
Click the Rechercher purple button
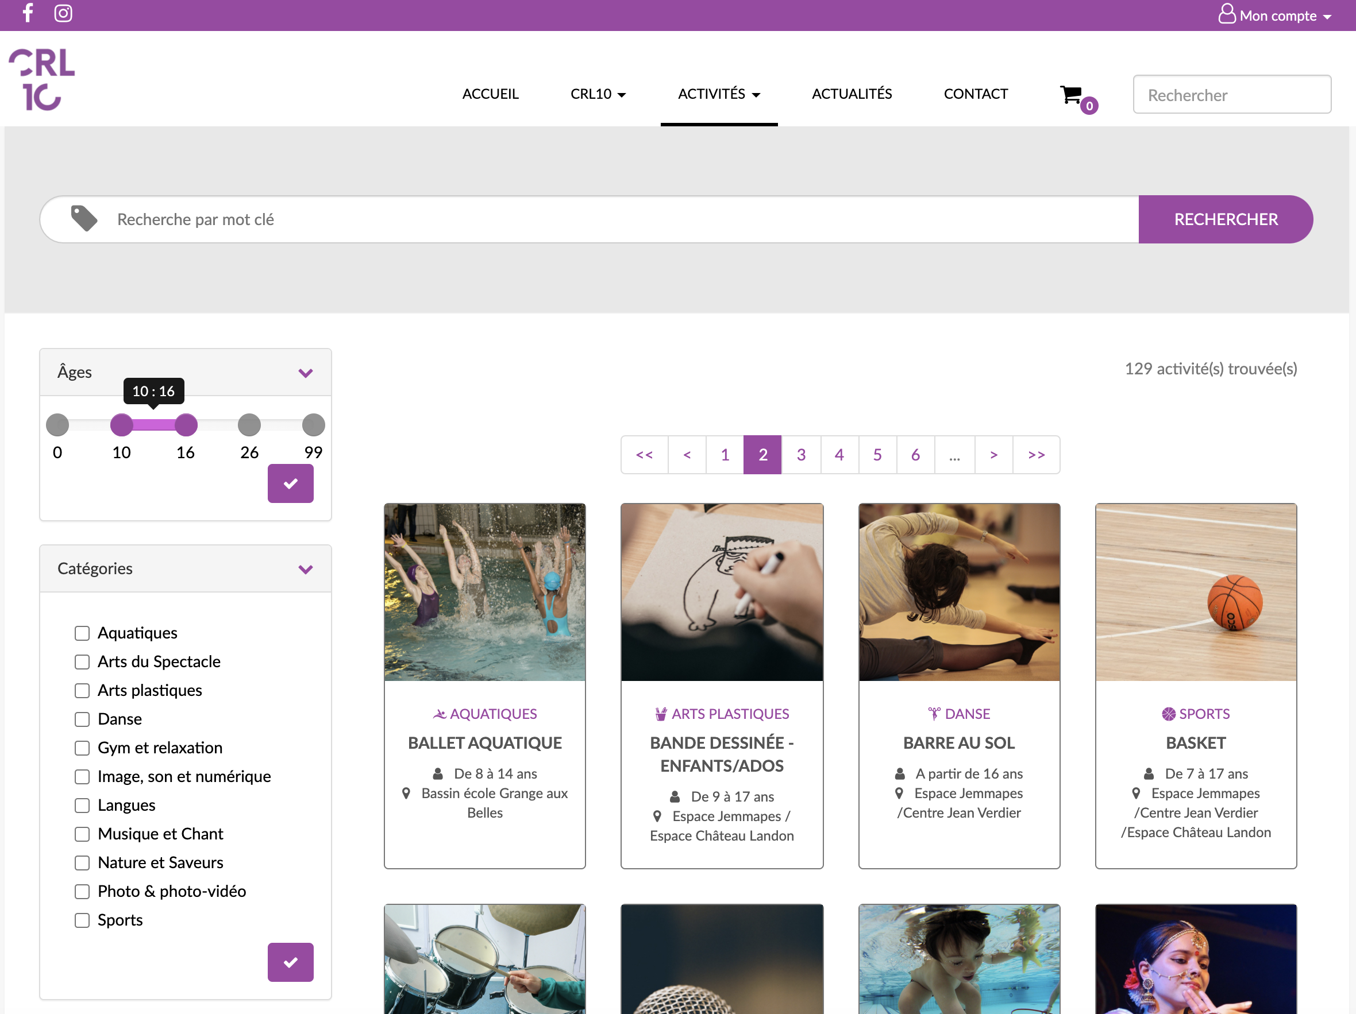tap(1226, 219)
